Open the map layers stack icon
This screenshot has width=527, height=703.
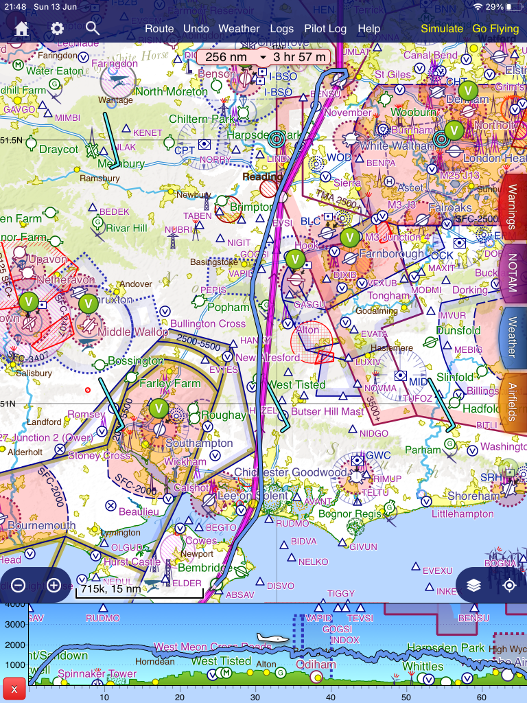[x=473, y=586]
